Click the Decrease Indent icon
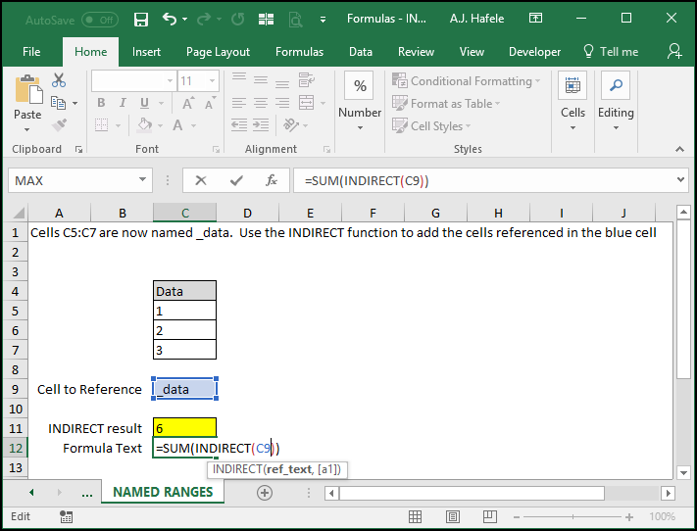 pyautogui.click(x=239, y=124)
